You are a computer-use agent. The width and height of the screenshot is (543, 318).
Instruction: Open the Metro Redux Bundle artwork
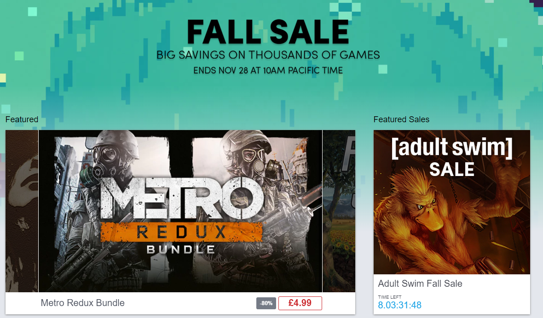(180, 211)
